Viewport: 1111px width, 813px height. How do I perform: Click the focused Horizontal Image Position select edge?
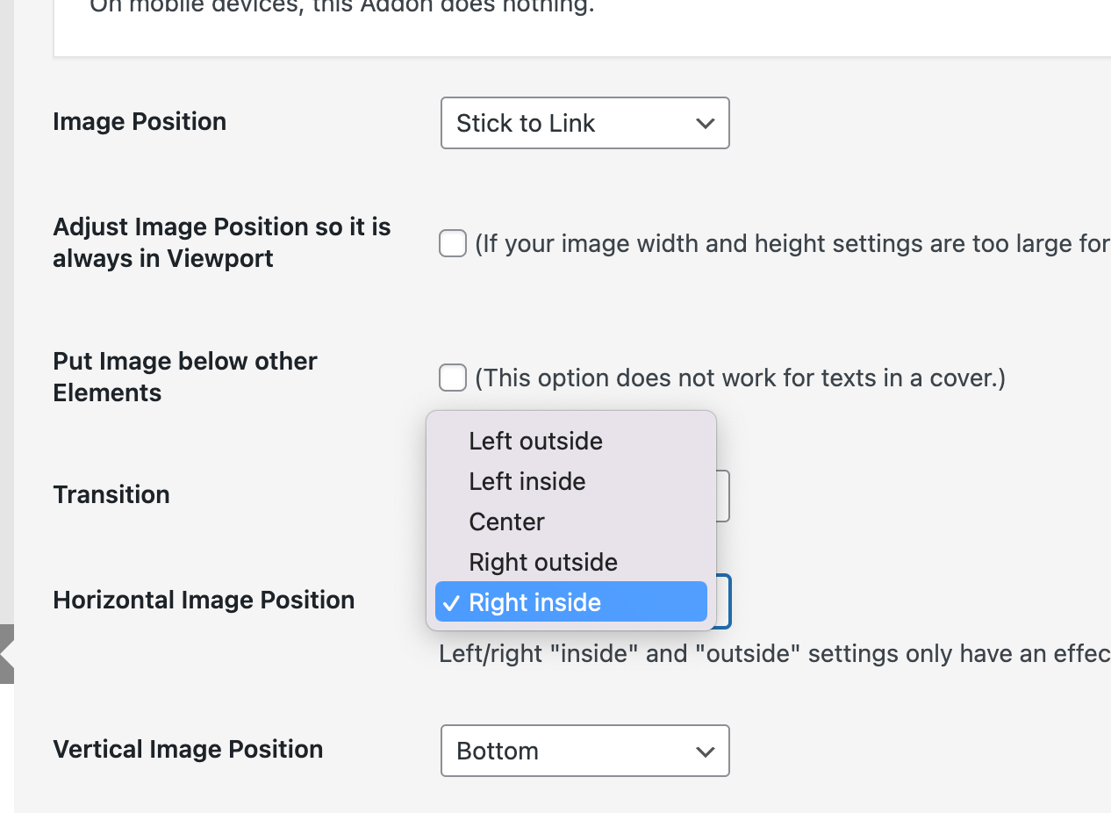pos(724,601)
